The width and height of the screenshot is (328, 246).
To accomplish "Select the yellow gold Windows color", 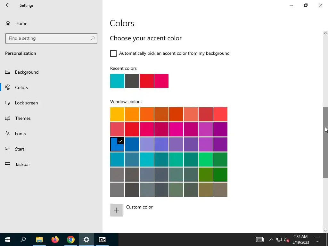I will [x=117, y=114].
